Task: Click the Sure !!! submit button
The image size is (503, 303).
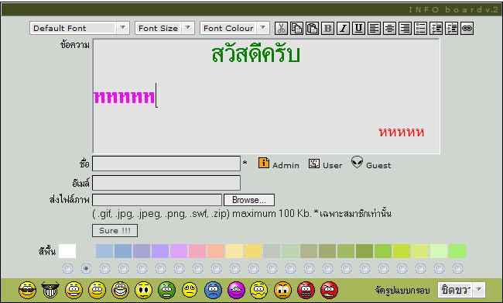Action: click(x=115, y=231)
